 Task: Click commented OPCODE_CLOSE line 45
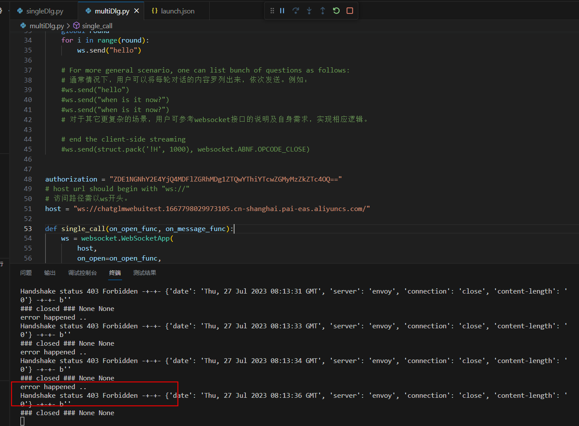pyautogui.click(x=185, y=149)
